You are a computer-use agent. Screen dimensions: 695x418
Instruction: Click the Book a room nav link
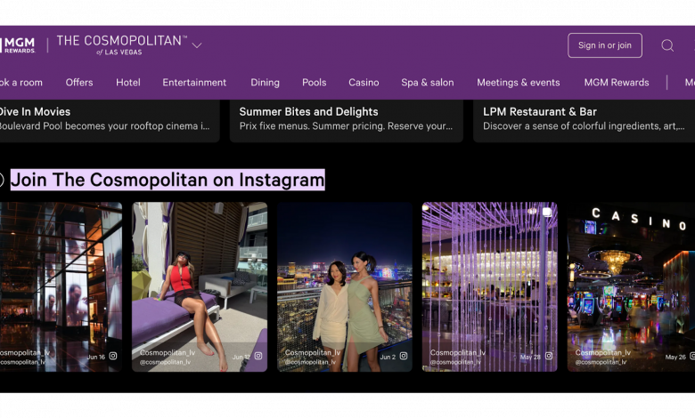click(x=21, y=83)
